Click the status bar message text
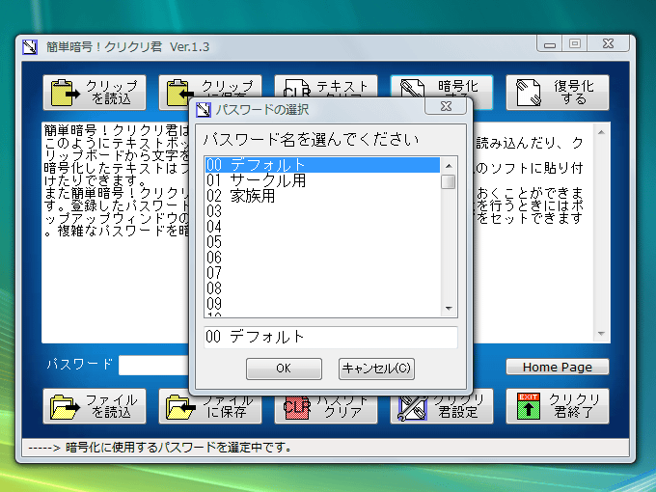The height and width of the screenshot is (492, 656). pos(160,448)
